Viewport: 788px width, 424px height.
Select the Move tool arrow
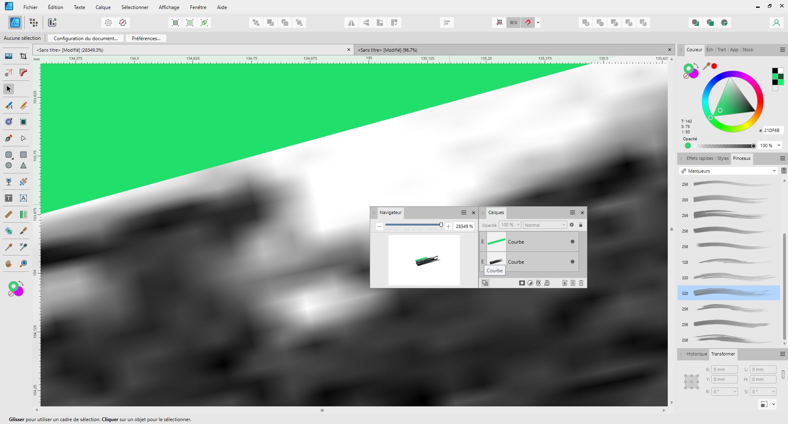[9, 89]
